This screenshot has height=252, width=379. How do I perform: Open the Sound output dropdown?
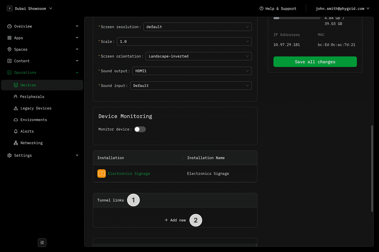tap(192, 71)
